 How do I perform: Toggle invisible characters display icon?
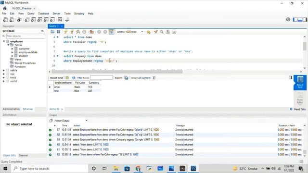click(x=168, y=32)
